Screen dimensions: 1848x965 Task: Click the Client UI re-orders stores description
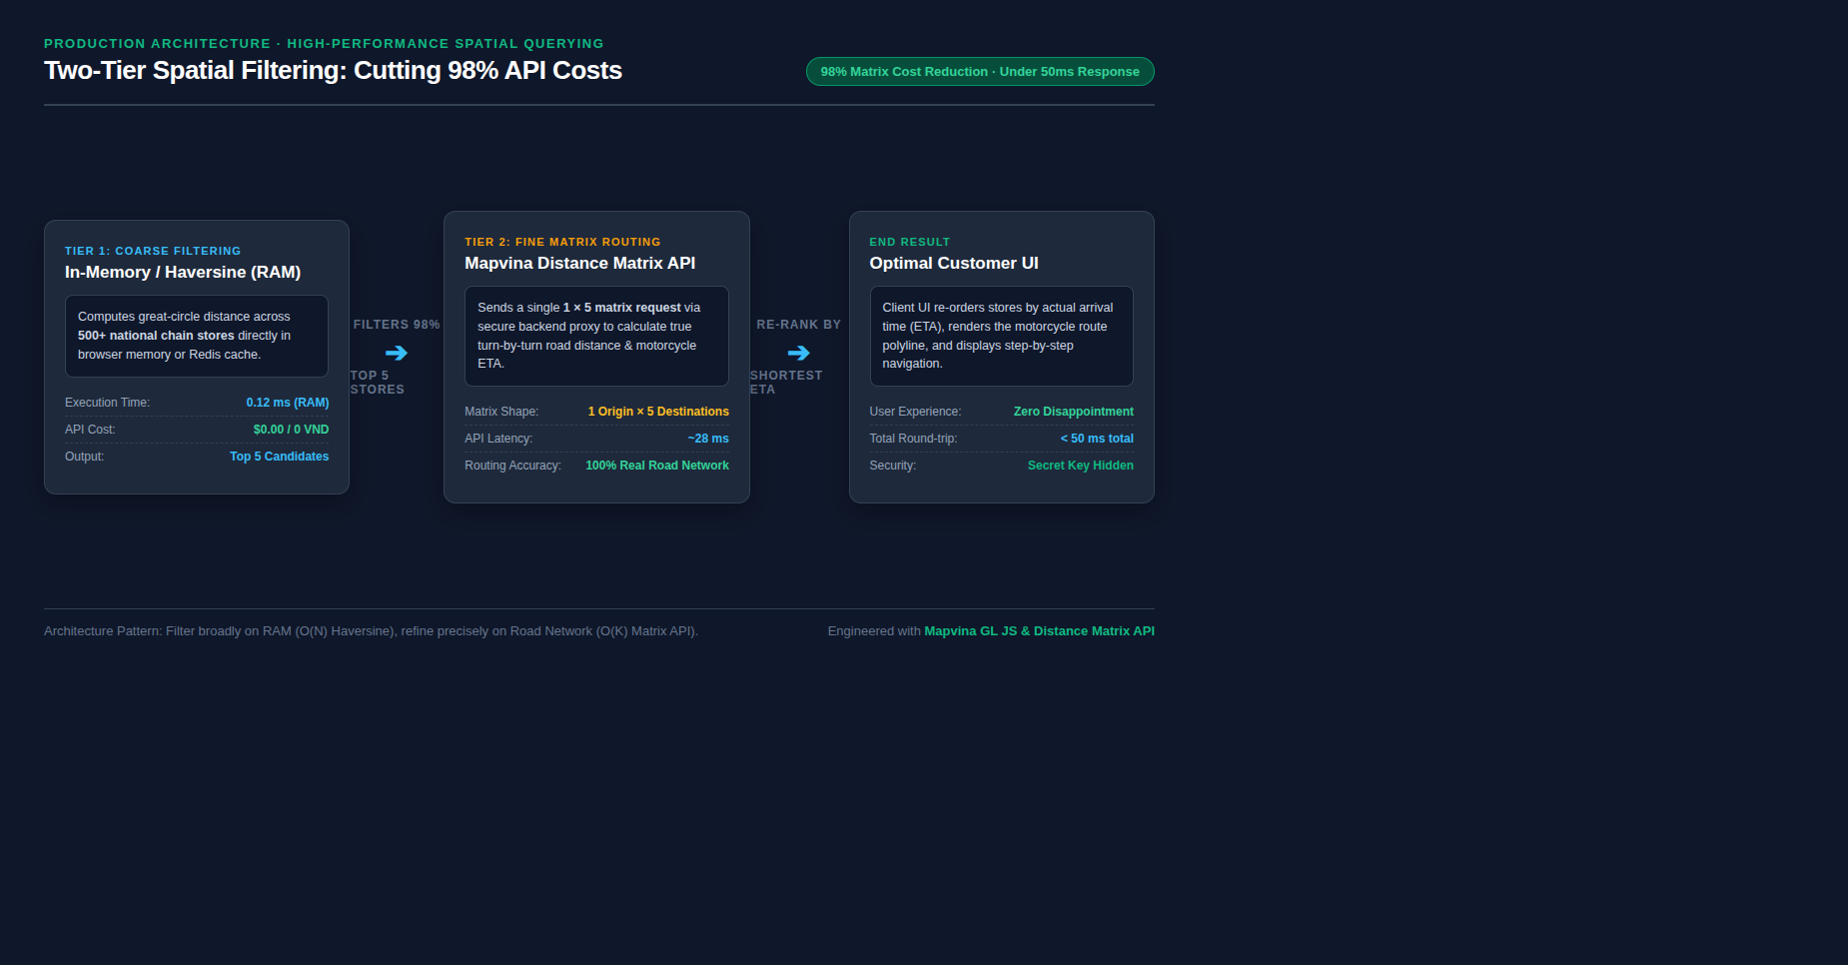[1002, 336]
